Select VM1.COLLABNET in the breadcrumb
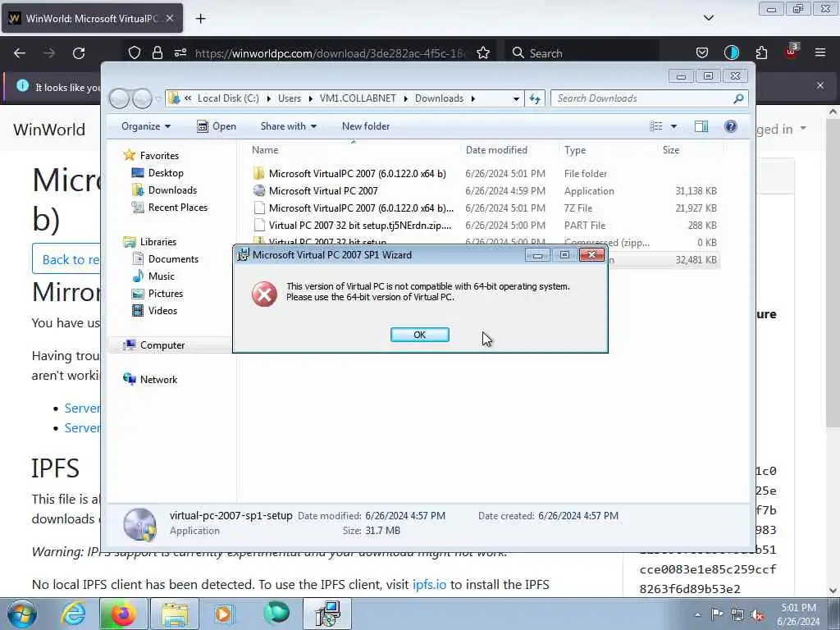Image resolution: width=840 pixels, height=630 pixels. coord(358,98)
